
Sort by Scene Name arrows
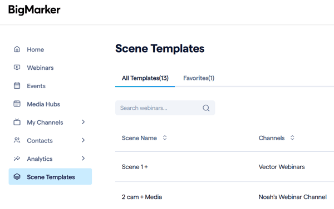click(165, 137)
